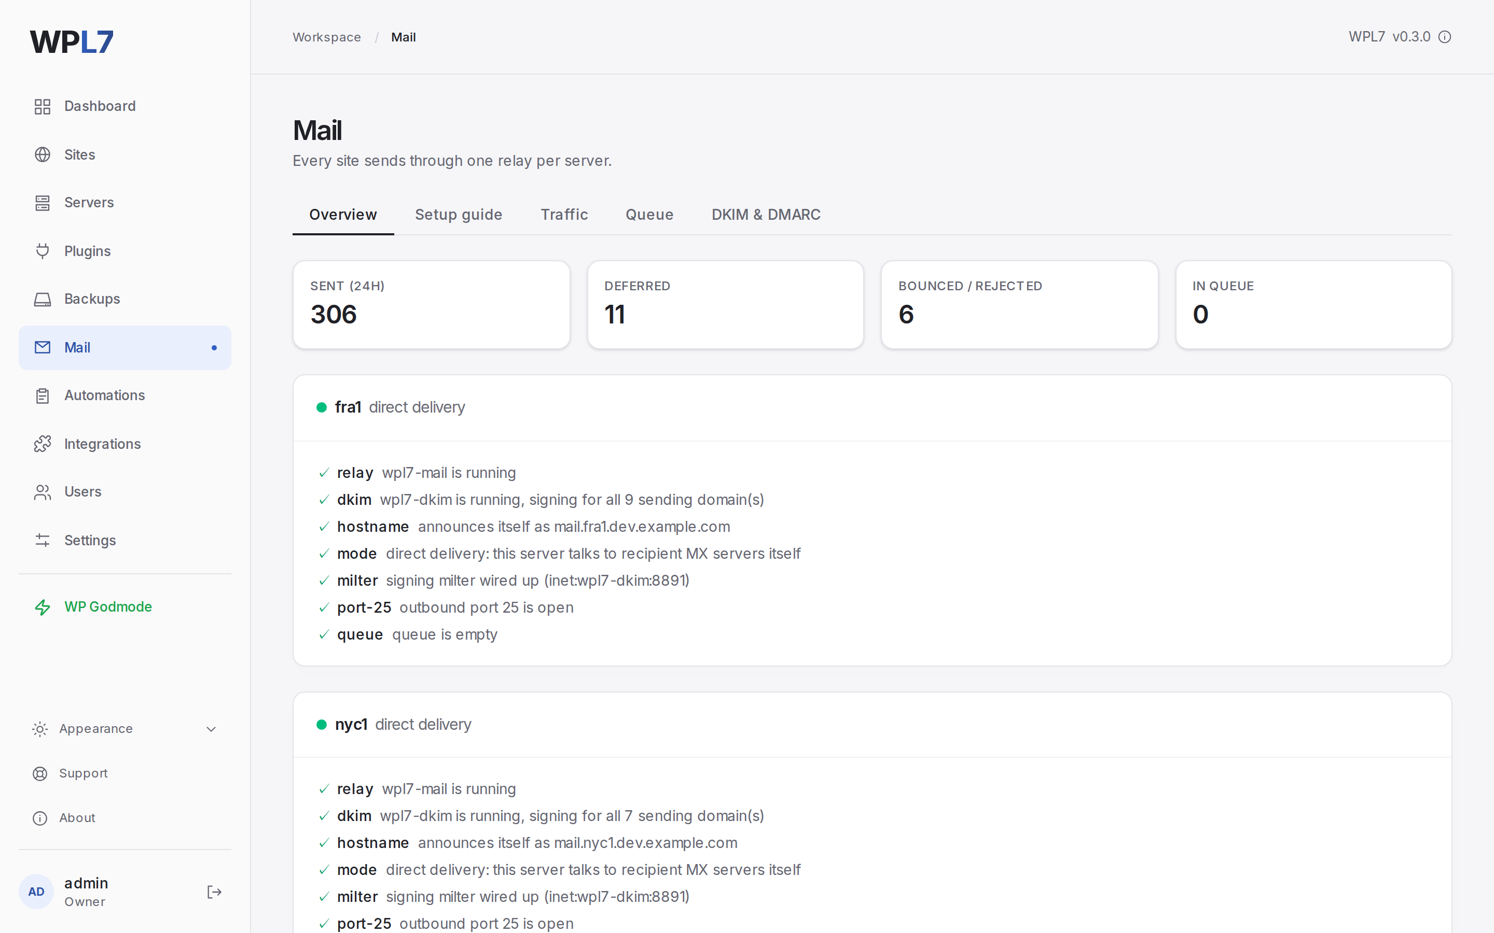
Task: Open Sites from the sidebar
Action: [125, 154]
